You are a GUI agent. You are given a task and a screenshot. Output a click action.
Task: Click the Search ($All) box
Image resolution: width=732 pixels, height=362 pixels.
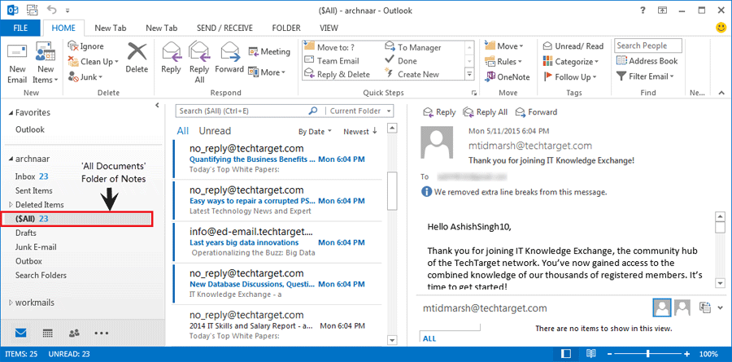point(242,111)
